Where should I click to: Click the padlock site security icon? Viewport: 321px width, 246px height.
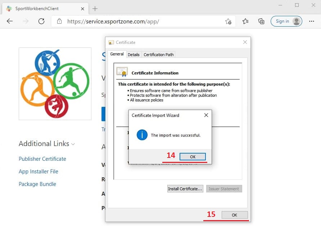coord(59,21)
